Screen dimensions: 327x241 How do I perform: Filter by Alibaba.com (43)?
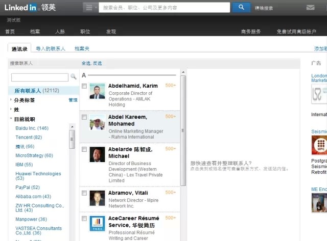point(33,196)
